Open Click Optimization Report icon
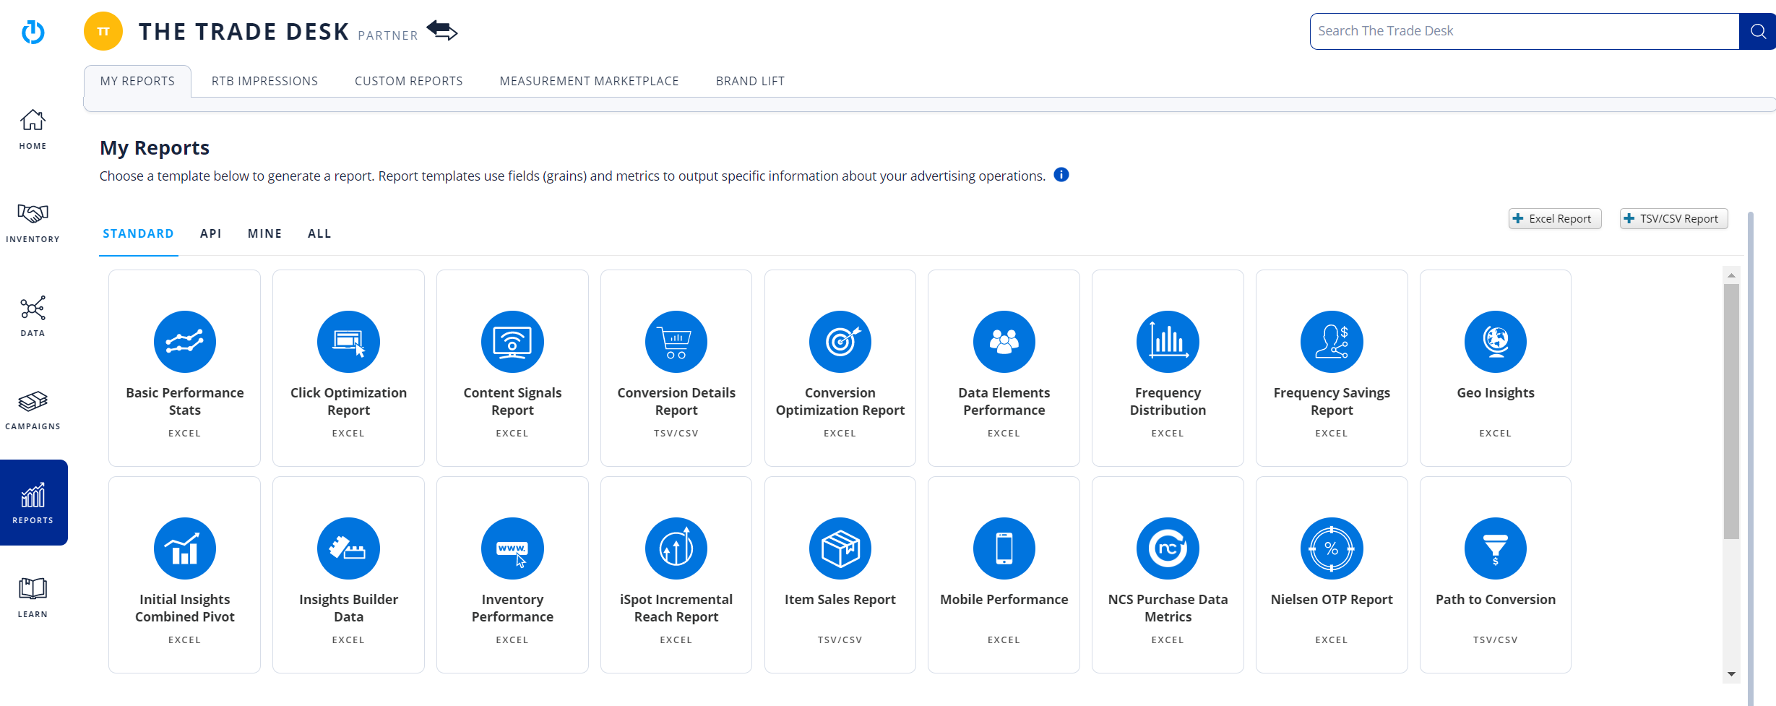Image resolution: width=1776 pixels, height=706 pixels. click(348, 342)
